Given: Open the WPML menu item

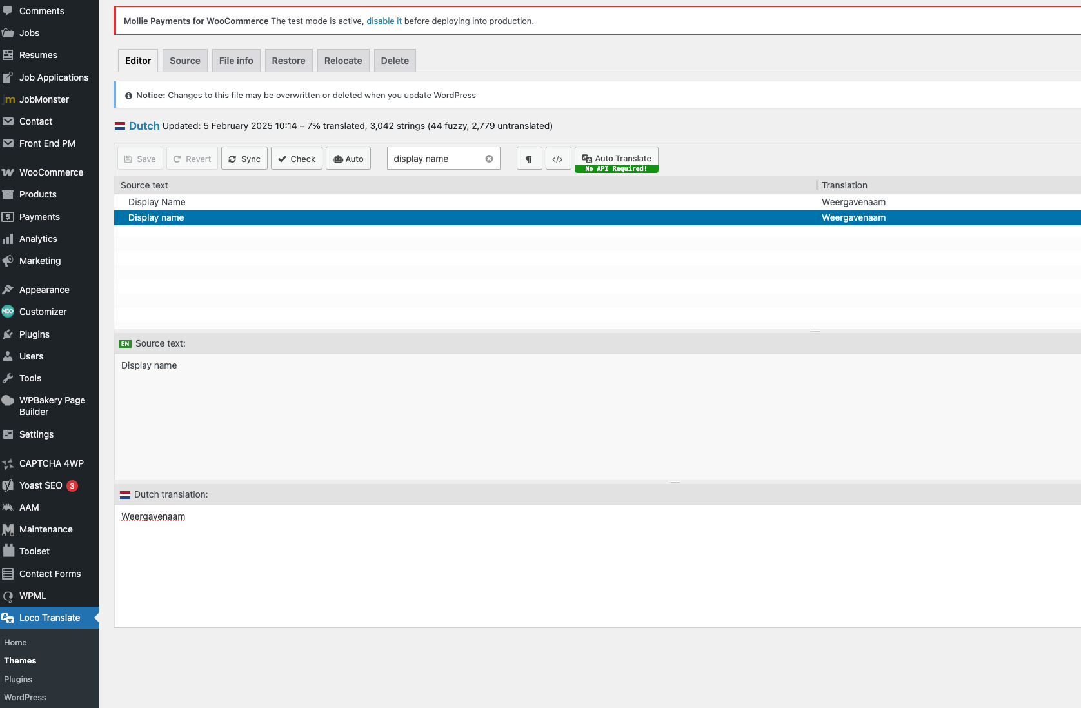Looking at the screenshot, I should [50, 596].
